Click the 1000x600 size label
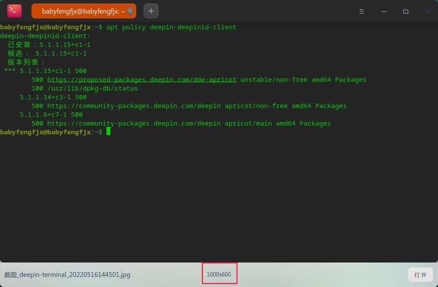 click(219, 274)
